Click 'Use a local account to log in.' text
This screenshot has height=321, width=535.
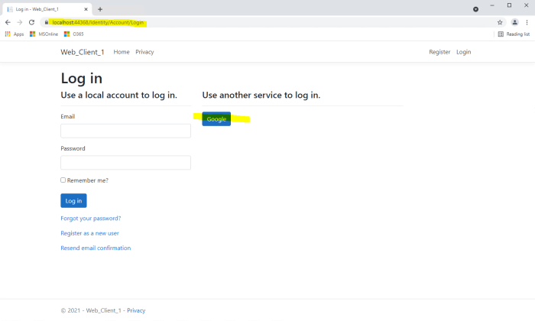click(118, 96)
